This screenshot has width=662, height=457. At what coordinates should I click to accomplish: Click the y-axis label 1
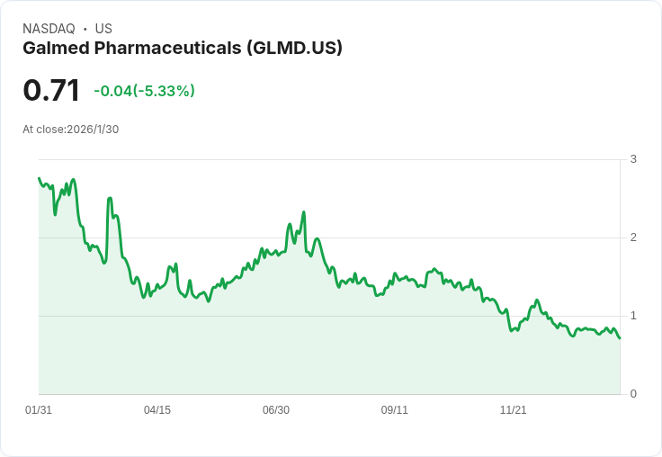tap(633, 316)
